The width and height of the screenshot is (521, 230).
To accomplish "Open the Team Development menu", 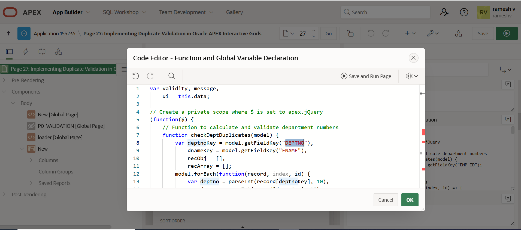I will point(186,12).
